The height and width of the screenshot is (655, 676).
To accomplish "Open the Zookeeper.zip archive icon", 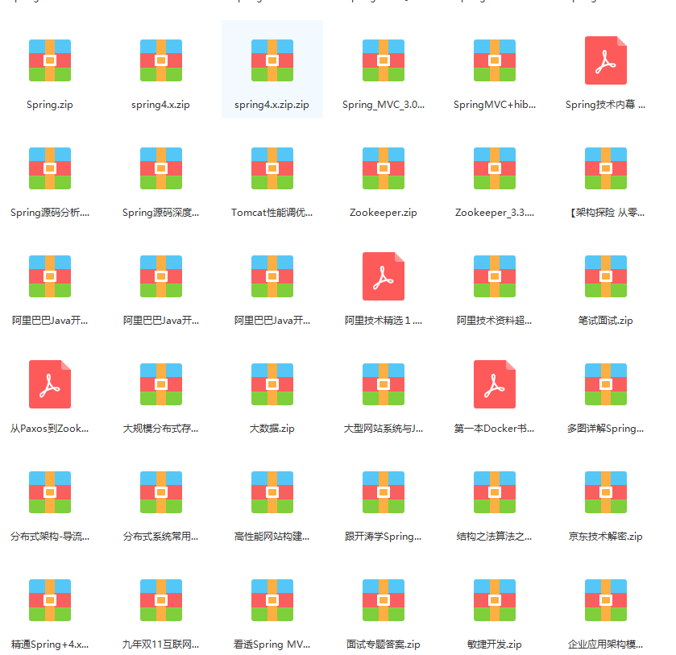I will [384, 168].
